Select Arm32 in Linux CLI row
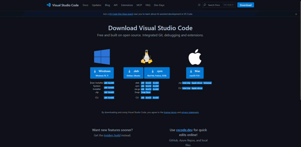This screenshot has height=147, width=301. pos(148,98)
